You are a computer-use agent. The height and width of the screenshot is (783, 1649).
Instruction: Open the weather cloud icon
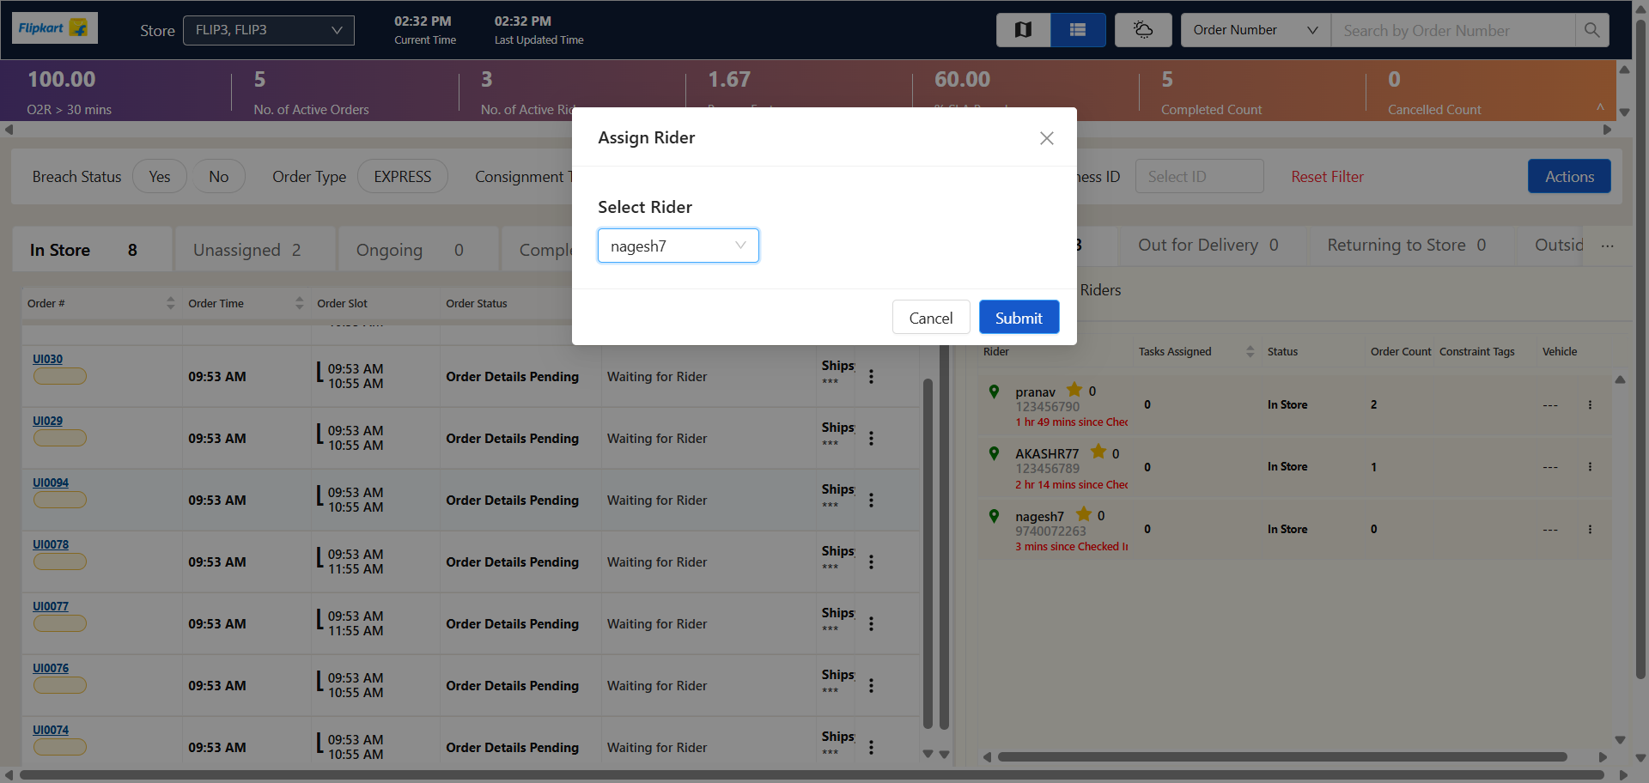pyautogui.click(x=1143, y=30)
